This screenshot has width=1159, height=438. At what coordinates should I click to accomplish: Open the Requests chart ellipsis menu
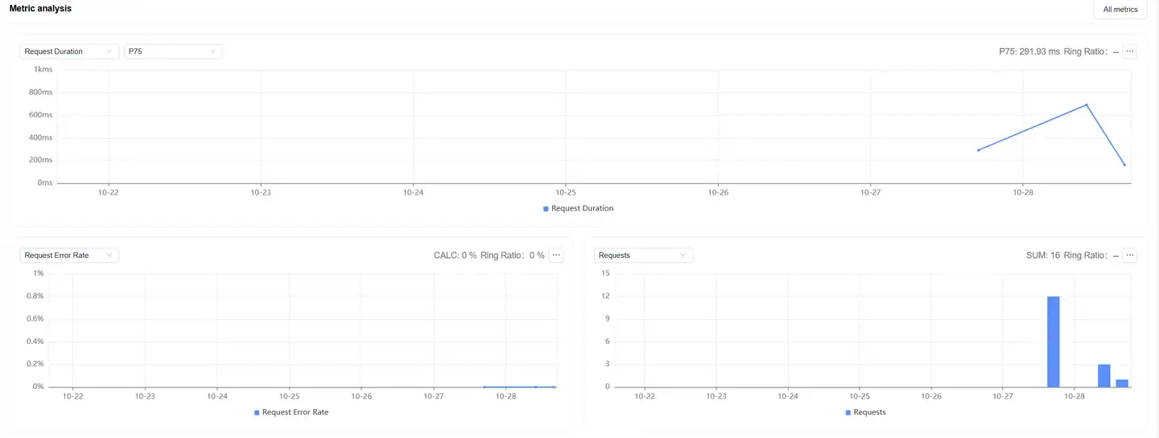[x=1130, y=256]
